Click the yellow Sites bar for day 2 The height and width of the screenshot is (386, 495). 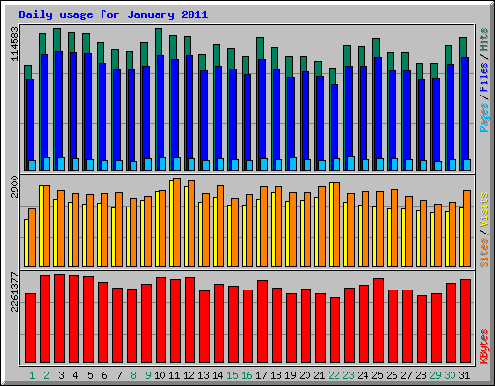[x=41, y=226]
